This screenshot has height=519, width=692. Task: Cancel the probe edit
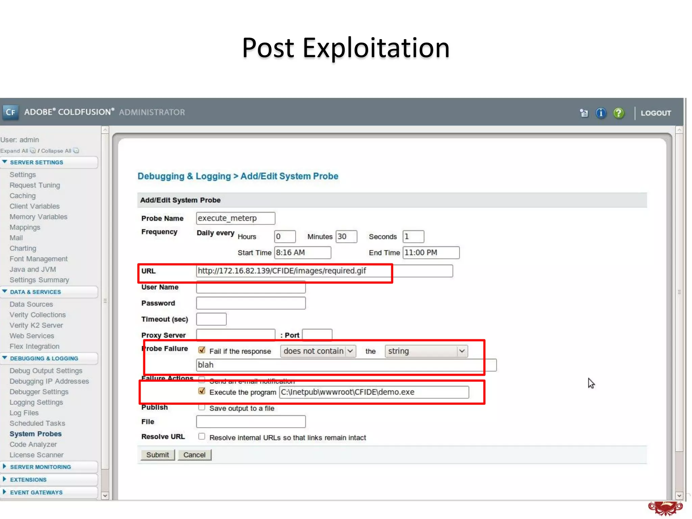(x=194, y=455)
